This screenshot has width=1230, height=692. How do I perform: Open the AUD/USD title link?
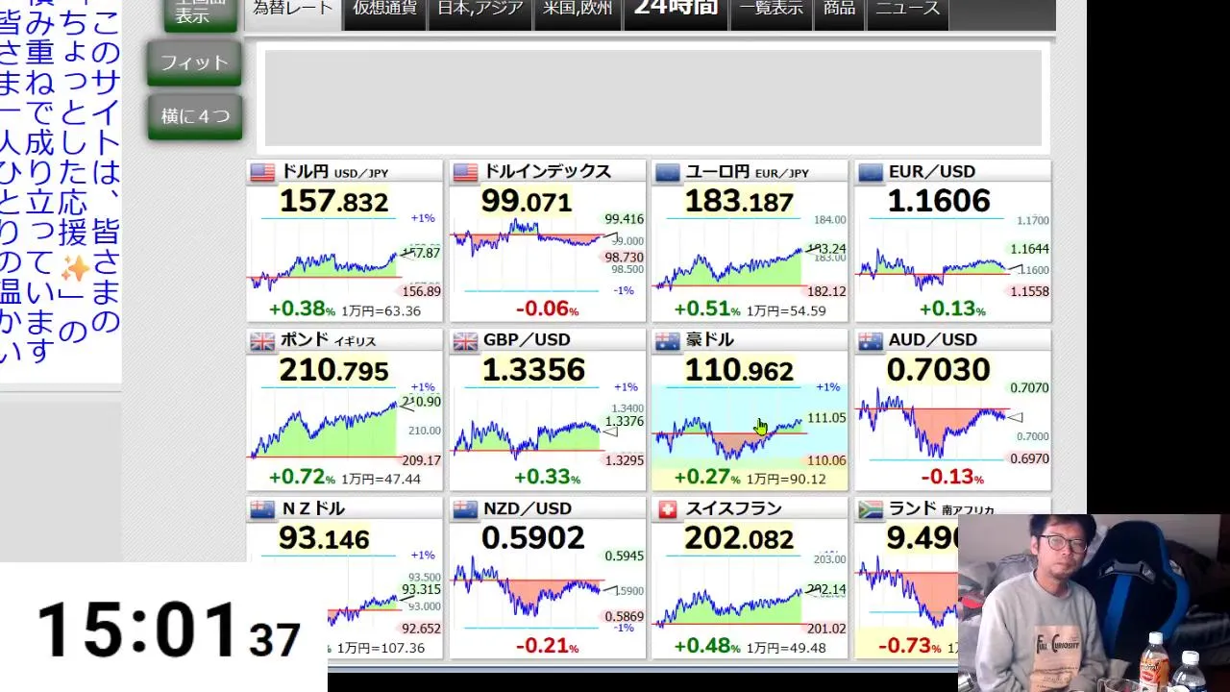933,339
